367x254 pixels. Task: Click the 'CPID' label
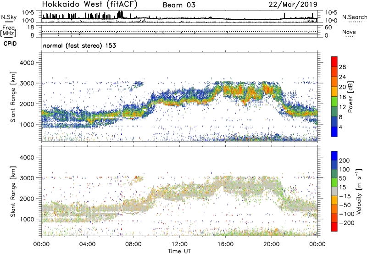10,44
